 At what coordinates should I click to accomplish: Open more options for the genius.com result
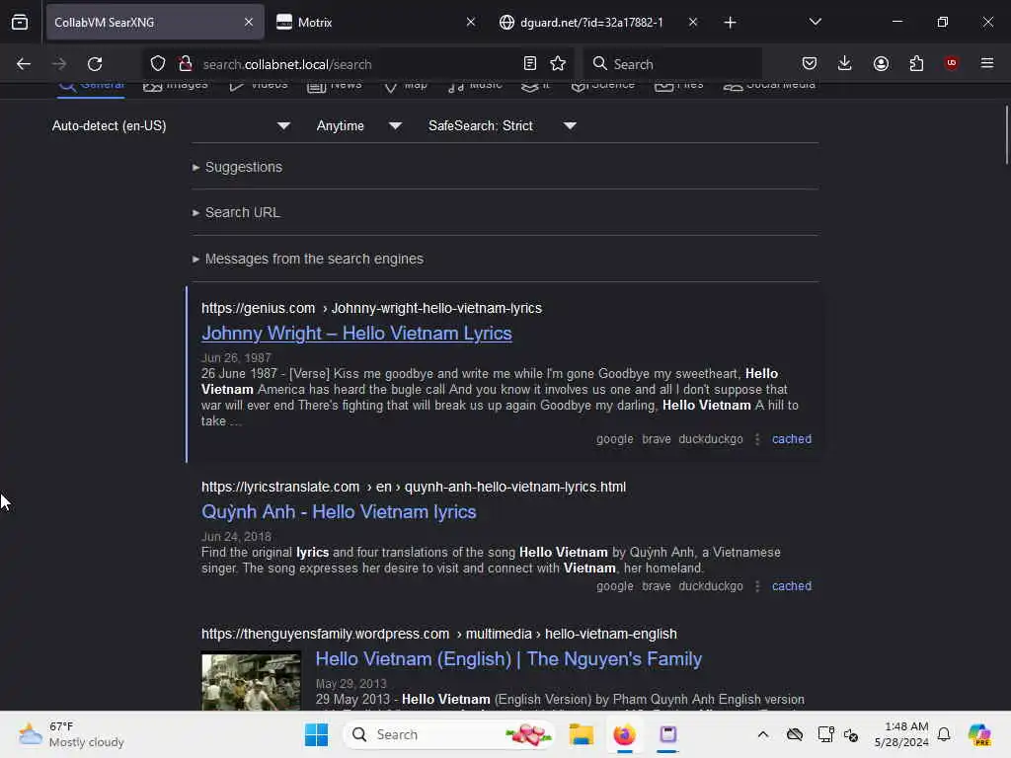[757, 439]
